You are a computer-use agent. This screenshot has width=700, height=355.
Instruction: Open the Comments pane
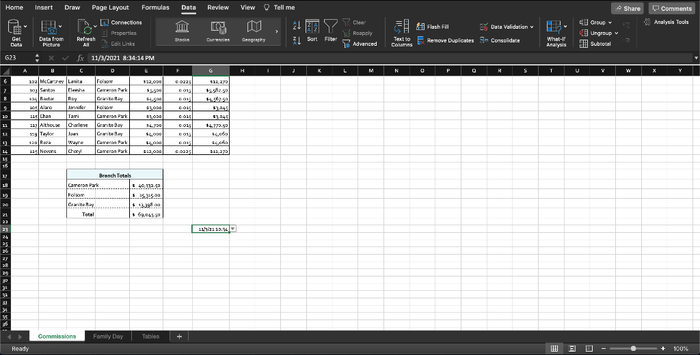[672, 8]
